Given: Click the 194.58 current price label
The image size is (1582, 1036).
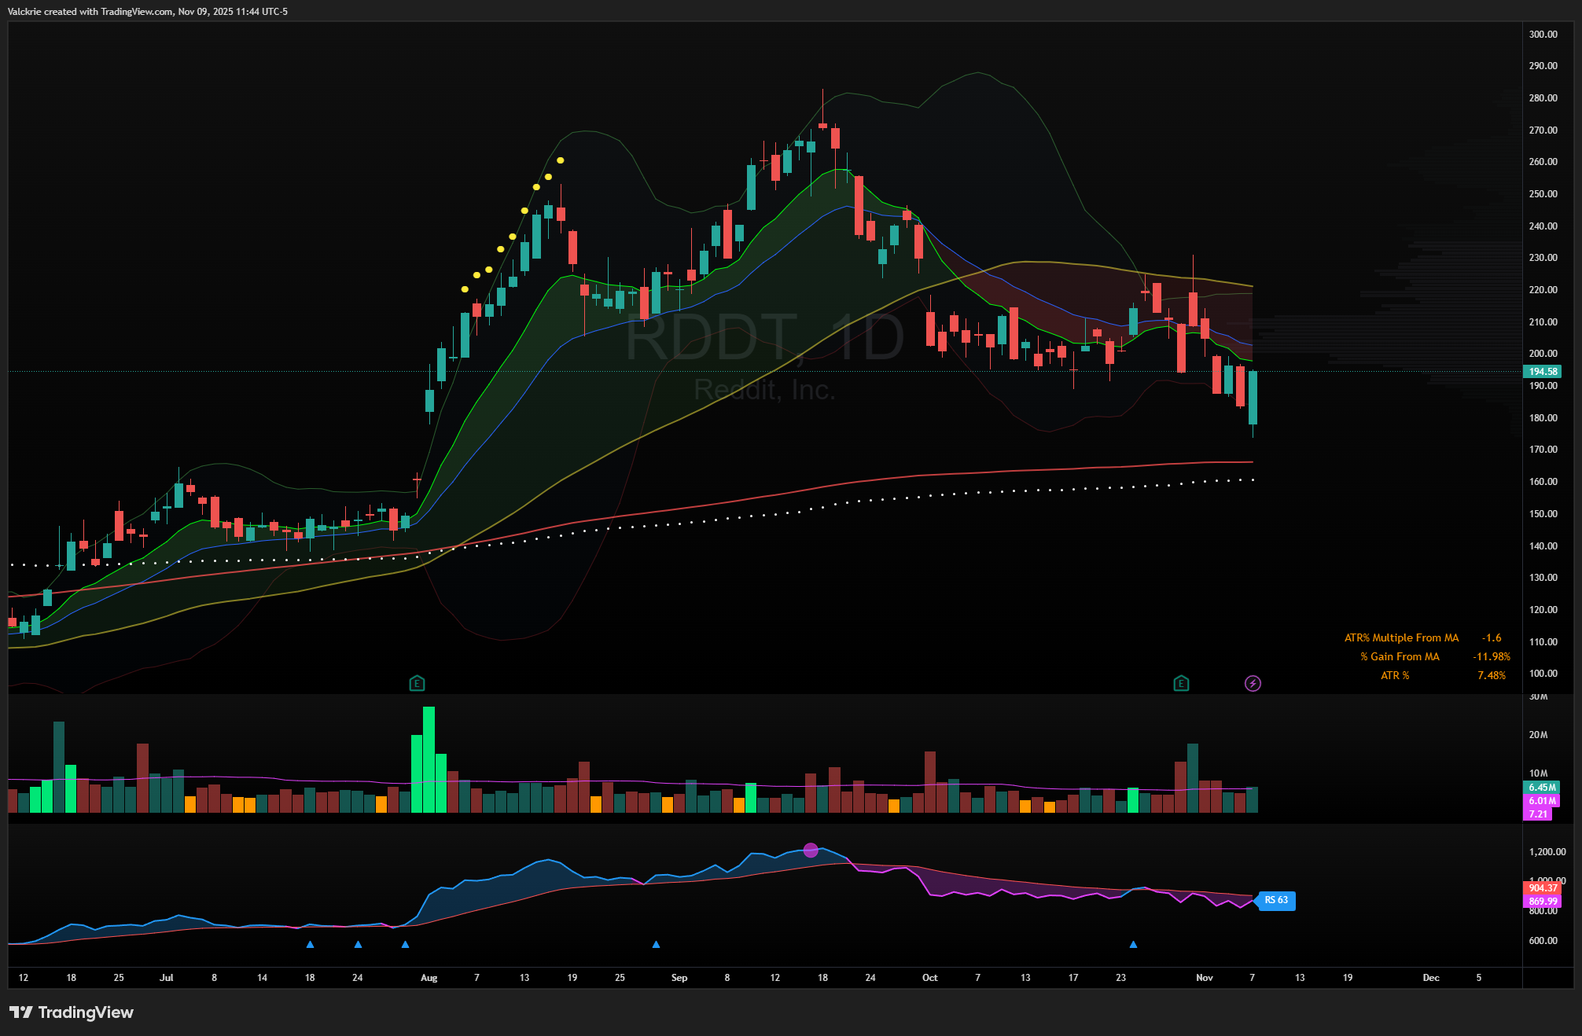Looking at the screenshot, I should pyautogui.click(x=1543, y=371).
